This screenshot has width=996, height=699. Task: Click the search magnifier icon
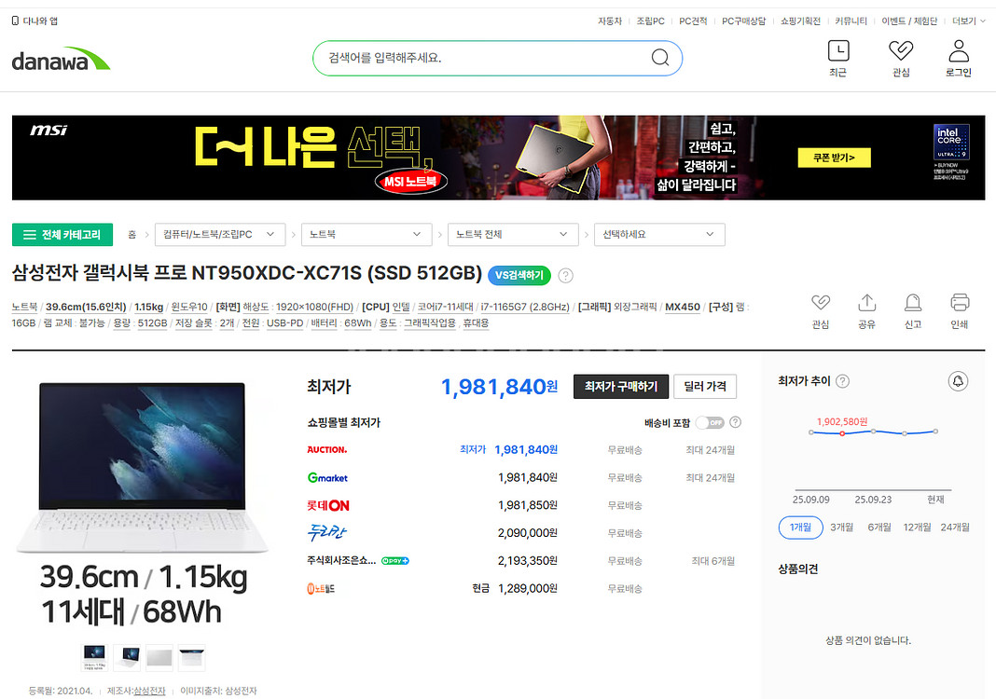point(660,58)
